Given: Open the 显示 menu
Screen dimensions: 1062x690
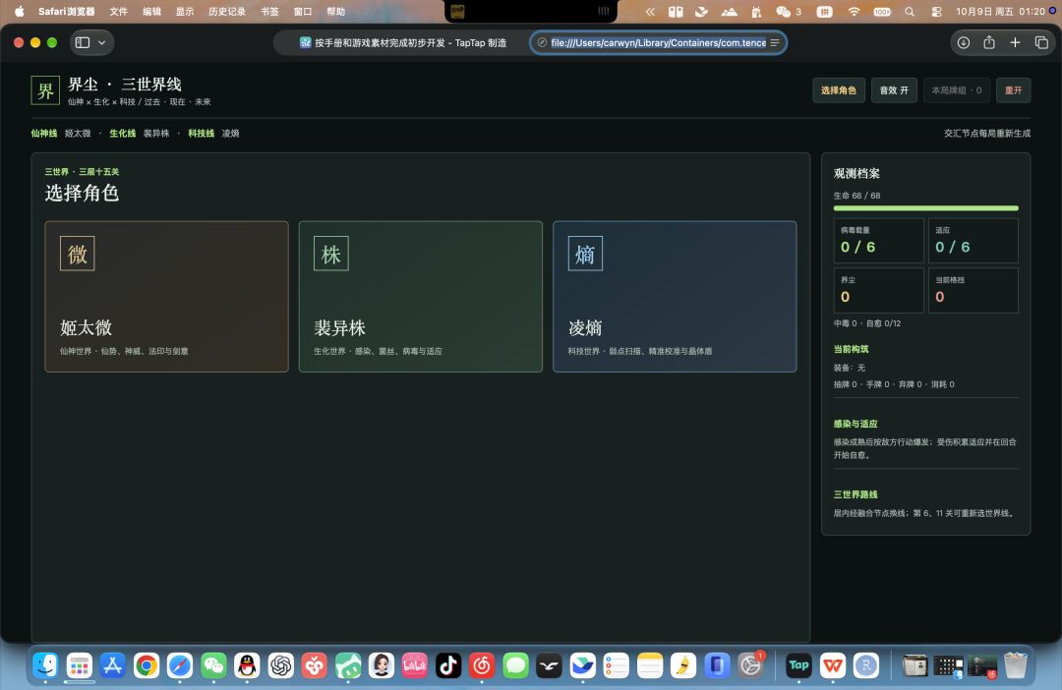Looking at the screenshot, I should pyautogui.click(x=185, y=12).
